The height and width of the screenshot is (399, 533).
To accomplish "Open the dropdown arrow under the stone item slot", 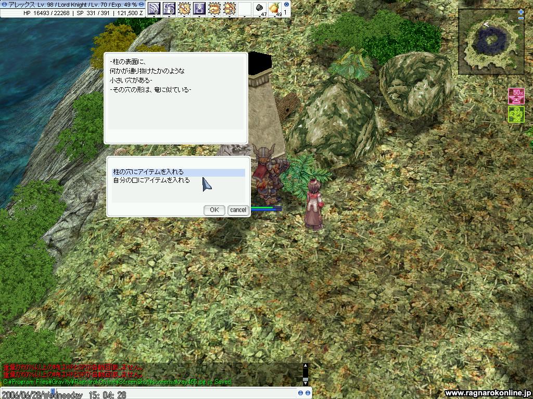I will (x=259, y=17).
